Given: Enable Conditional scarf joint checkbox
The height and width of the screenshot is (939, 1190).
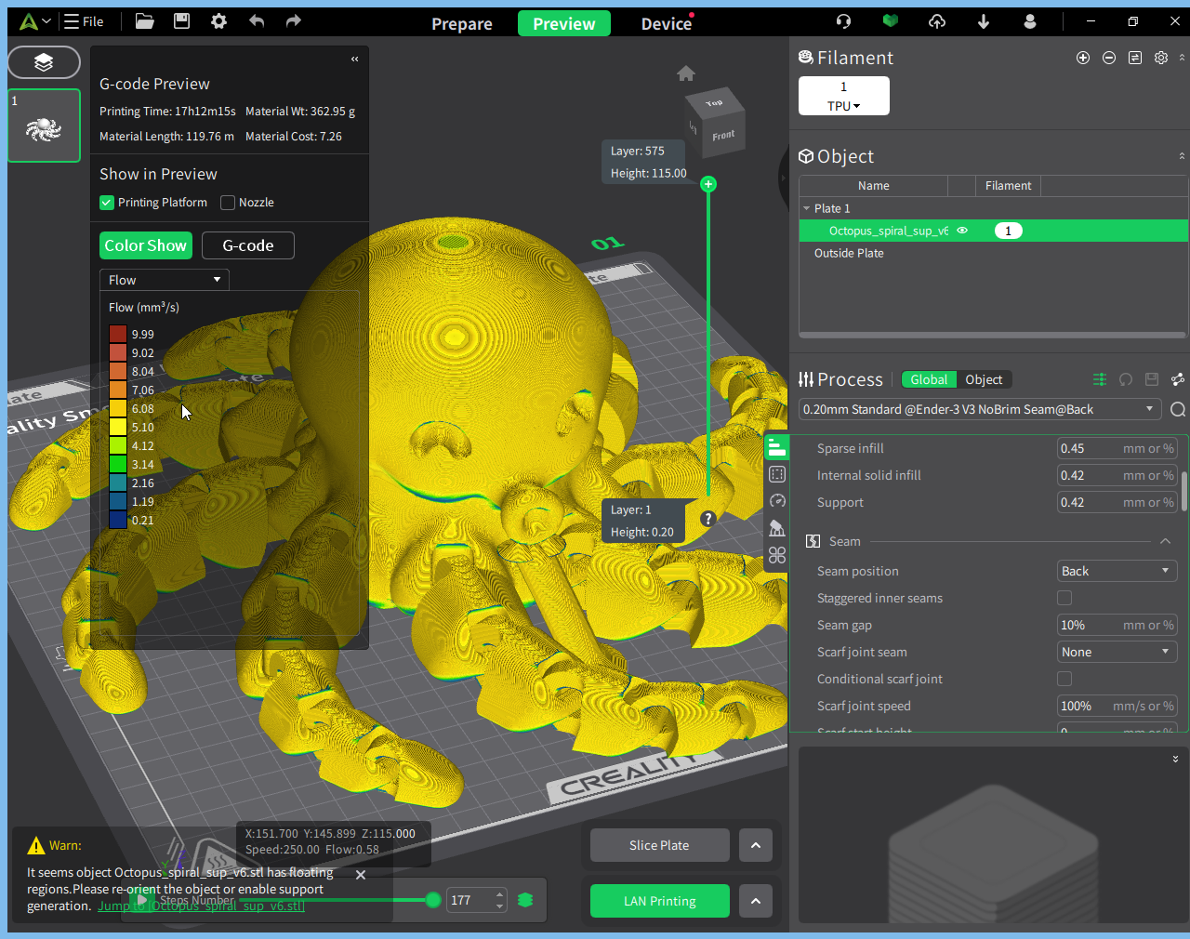Looking at the screenshot, I should 1064,679.
